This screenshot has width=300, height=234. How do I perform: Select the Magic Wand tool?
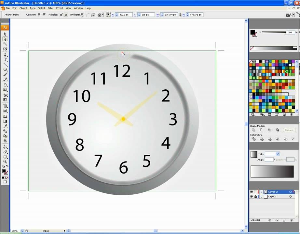coord(5,44)
